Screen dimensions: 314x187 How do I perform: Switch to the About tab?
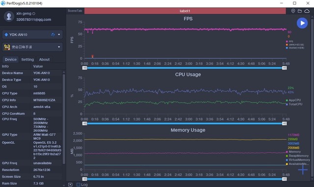(44, 59)
